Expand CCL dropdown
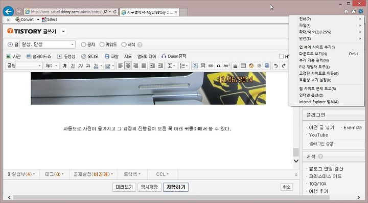Image resolution: width=368 pixels, height=203 pixels. (163, 174)
